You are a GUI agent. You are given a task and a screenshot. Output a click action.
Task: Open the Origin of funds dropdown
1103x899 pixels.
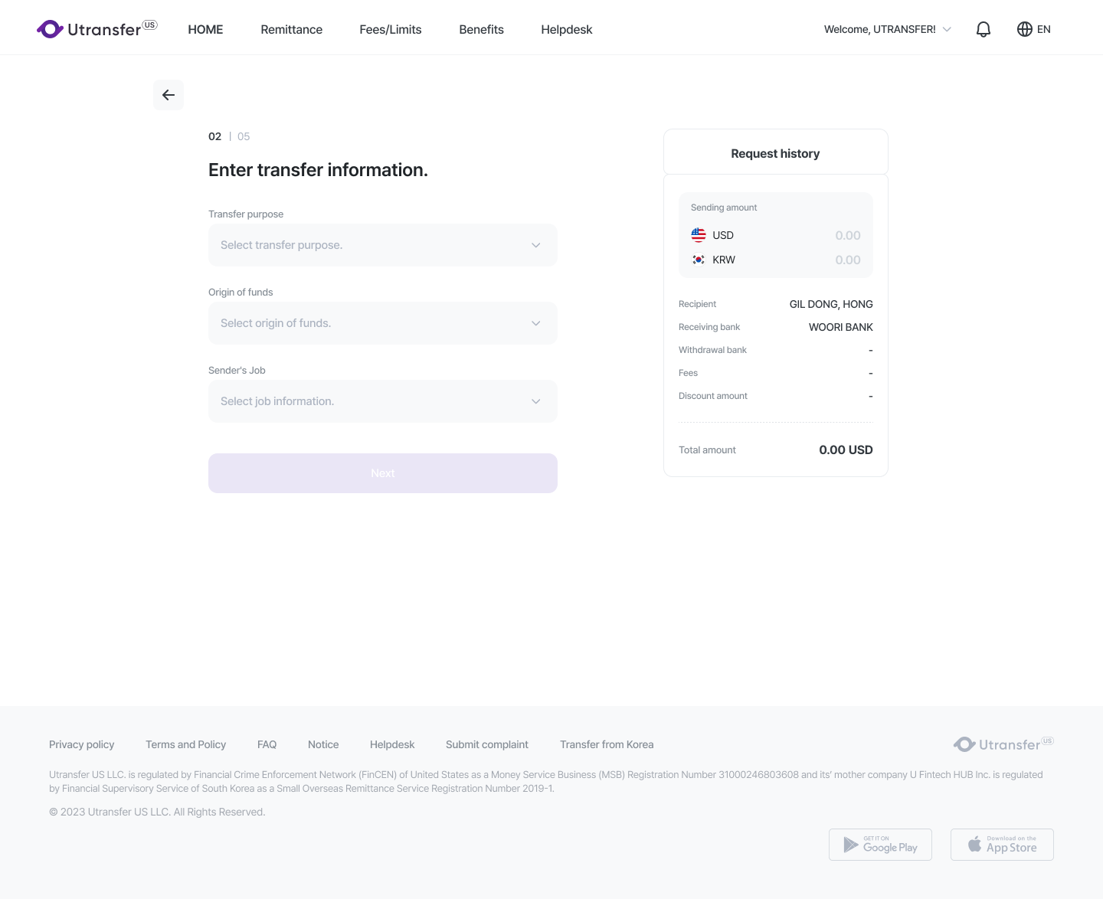[383, 323]
